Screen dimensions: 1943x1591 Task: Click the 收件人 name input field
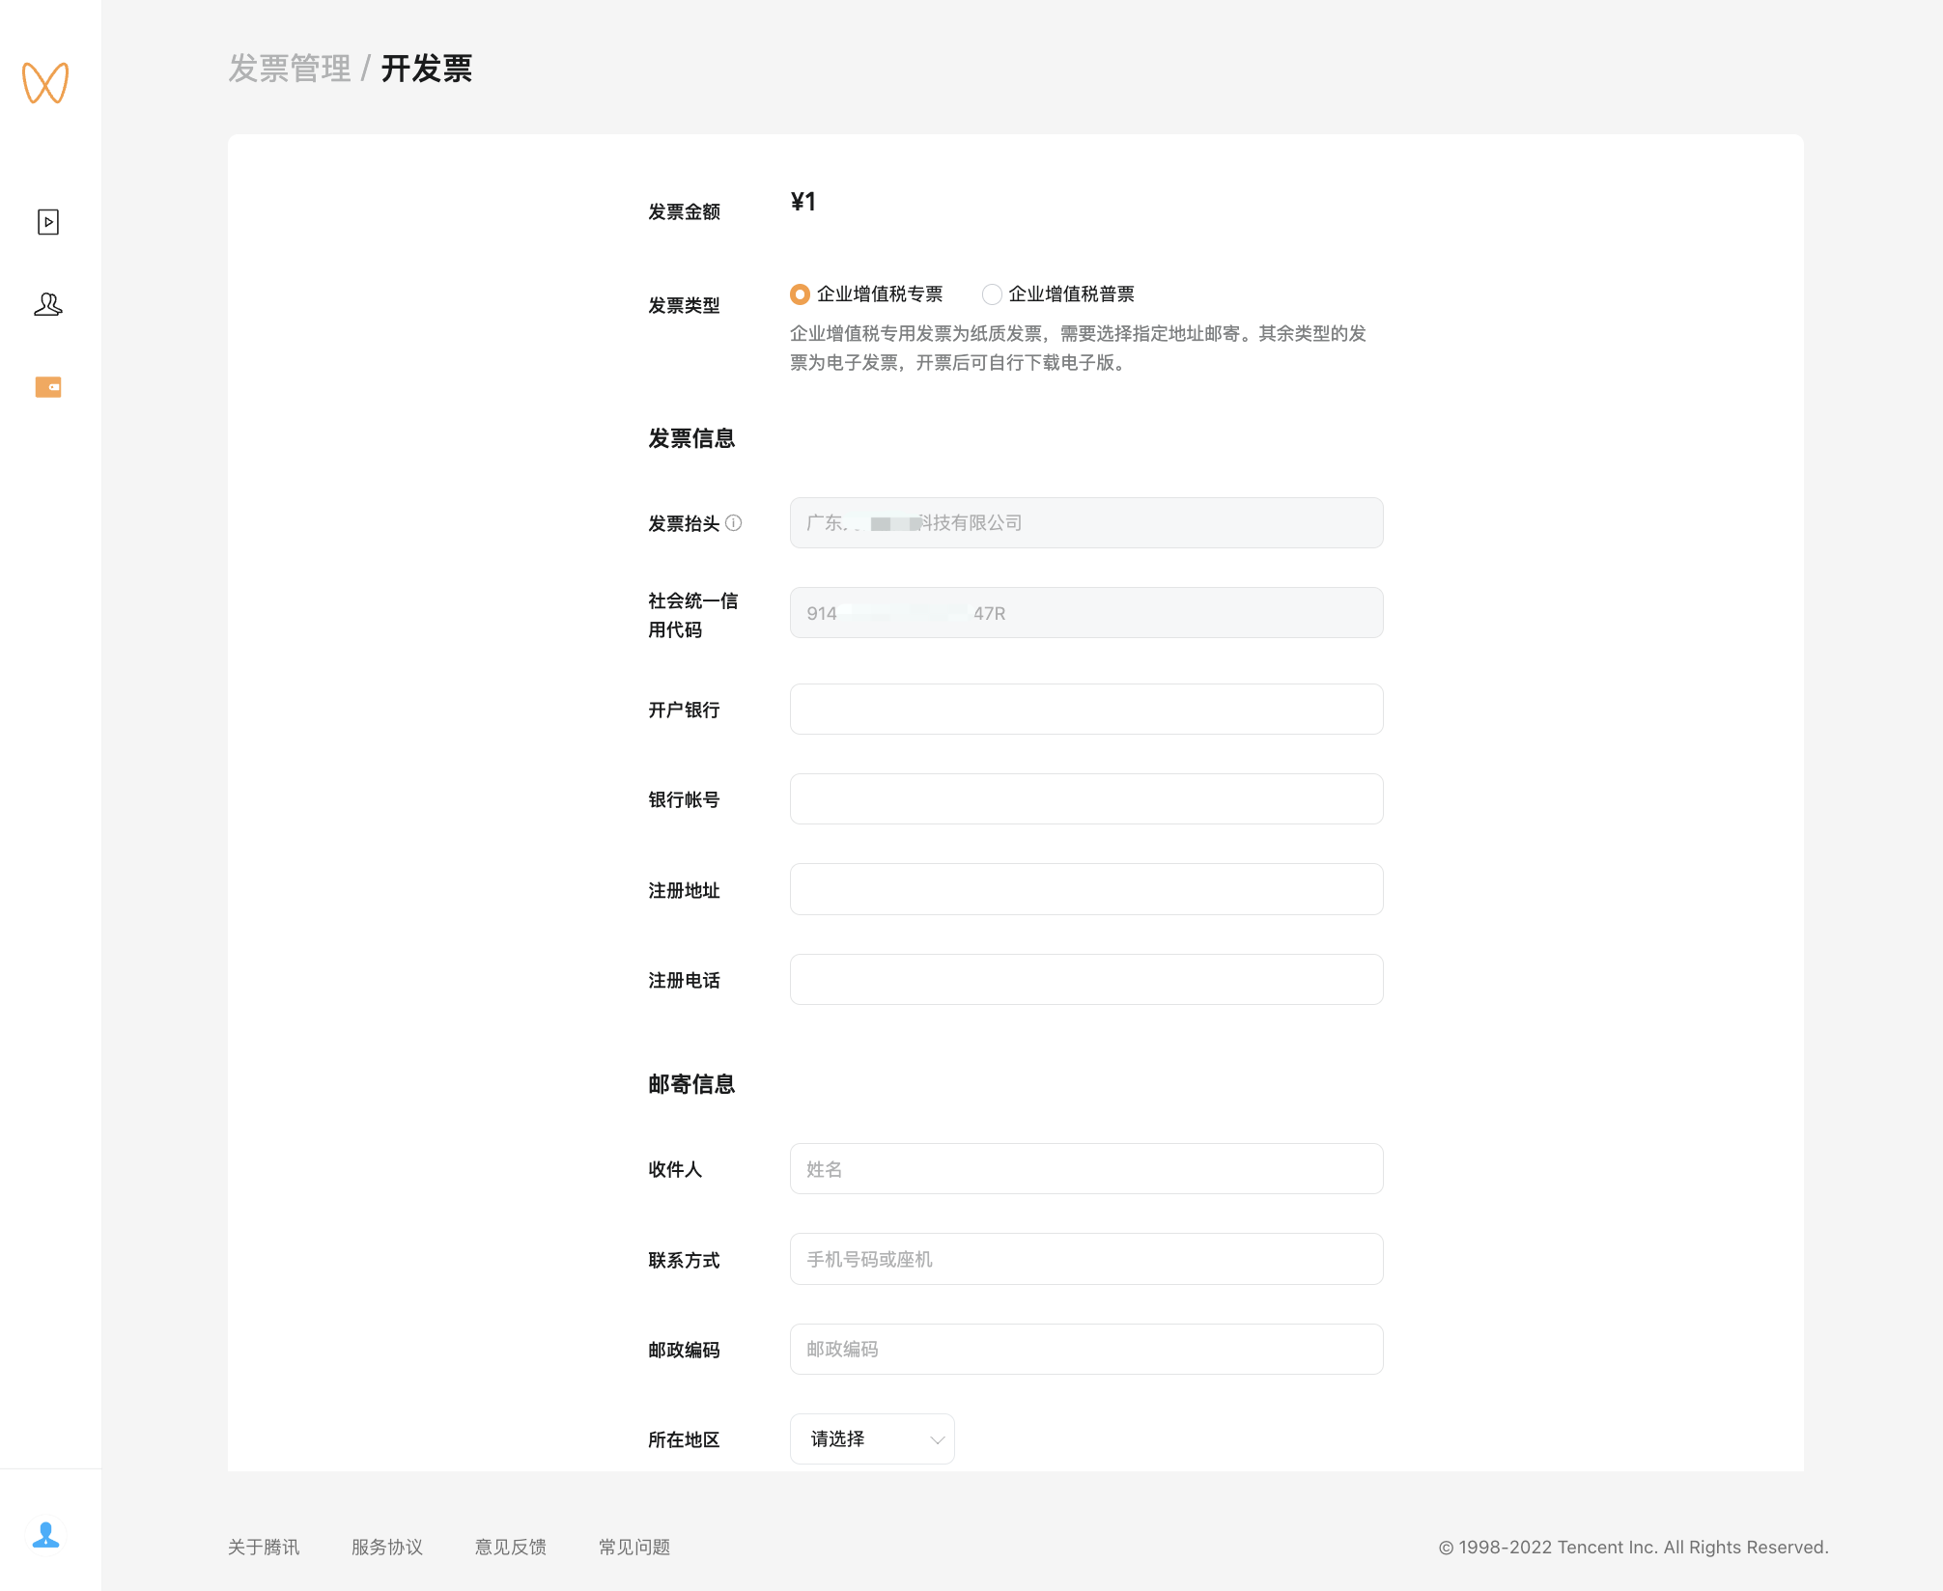click(x=1086, y=1169)
